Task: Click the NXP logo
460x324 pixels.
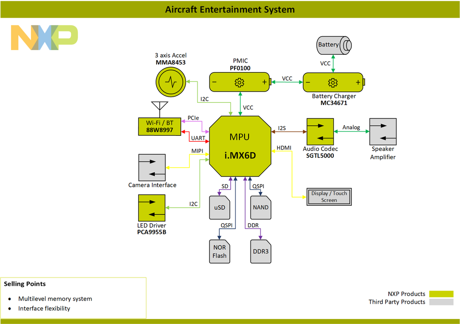Action: 44,38
